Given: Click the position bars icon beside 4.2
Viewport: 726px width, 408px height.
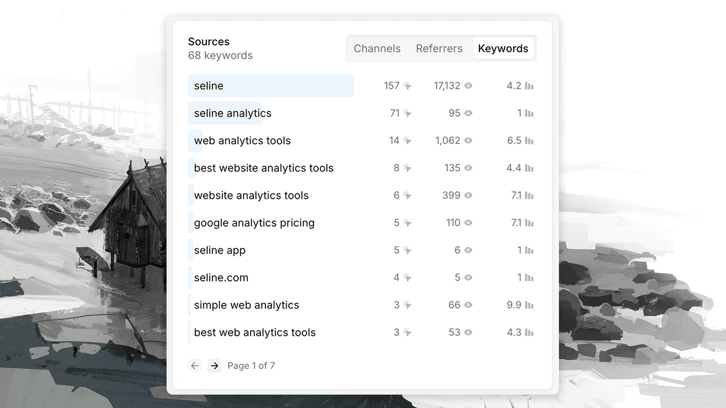Looking at the screenshot, I should click(529, 86).
